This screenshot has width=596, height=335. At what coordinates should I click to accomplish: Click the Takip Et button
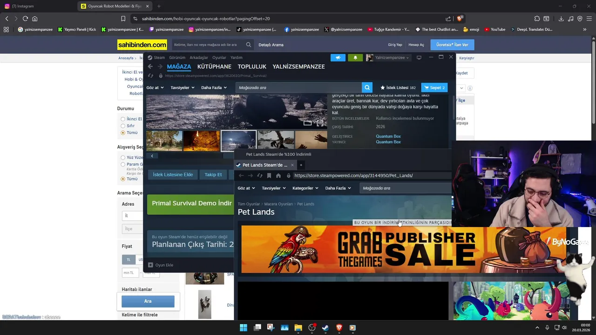213,174
